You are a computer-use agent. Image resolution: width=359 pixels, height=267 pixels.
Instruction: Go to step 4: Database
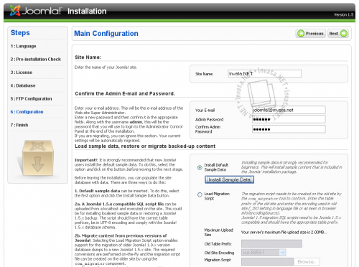click(x=23, y=85)
